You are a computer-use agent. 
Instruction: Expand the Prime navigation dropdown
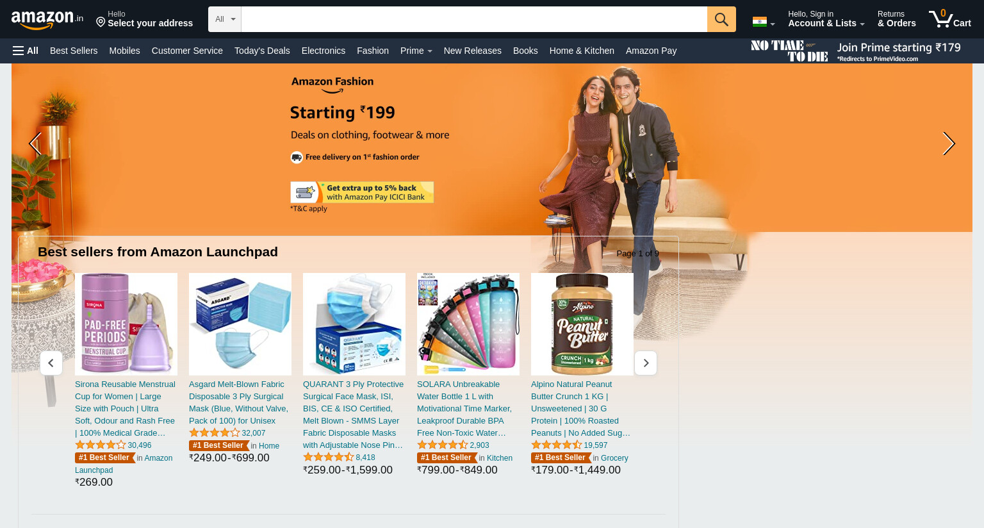coord(416,51)
